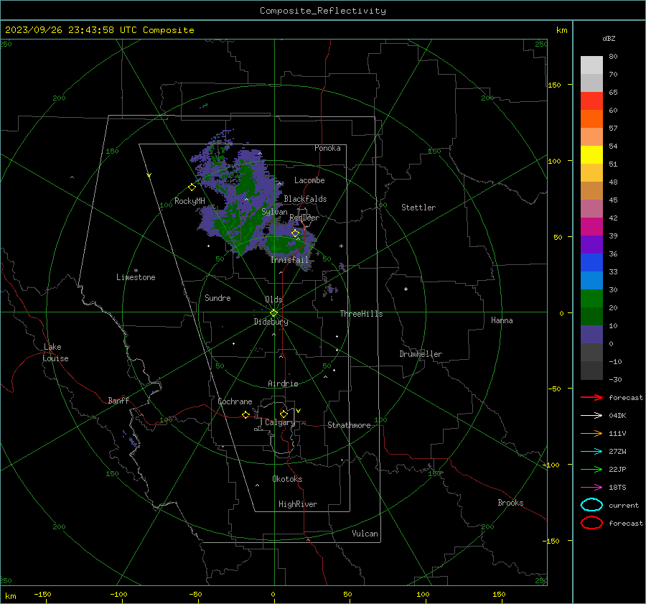
Task: Click the Lacombe town label
Action: point(309,180)
